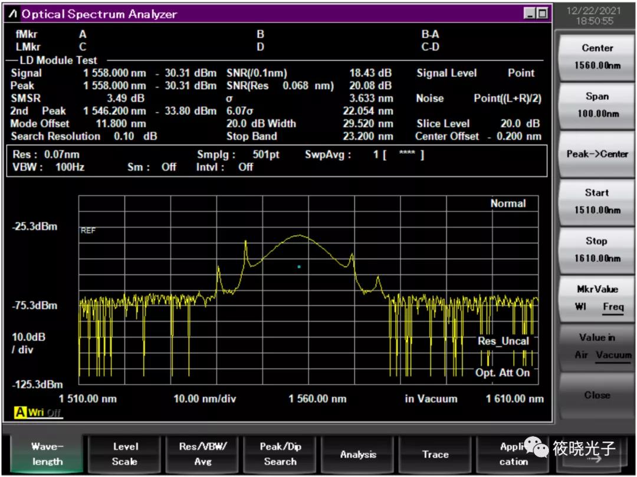Select the Start 1510.00nm softkey
Image resolution: width=637 pixels, height=477 pixels.
pos(597,201)
